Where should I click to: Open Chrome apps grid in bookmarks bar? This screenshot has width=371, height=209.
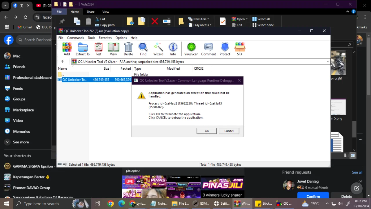[7, 27]
